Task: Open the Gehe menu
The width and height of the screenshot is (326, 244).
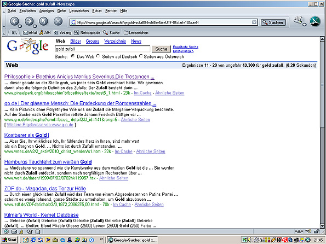Action: click(61, 11)
